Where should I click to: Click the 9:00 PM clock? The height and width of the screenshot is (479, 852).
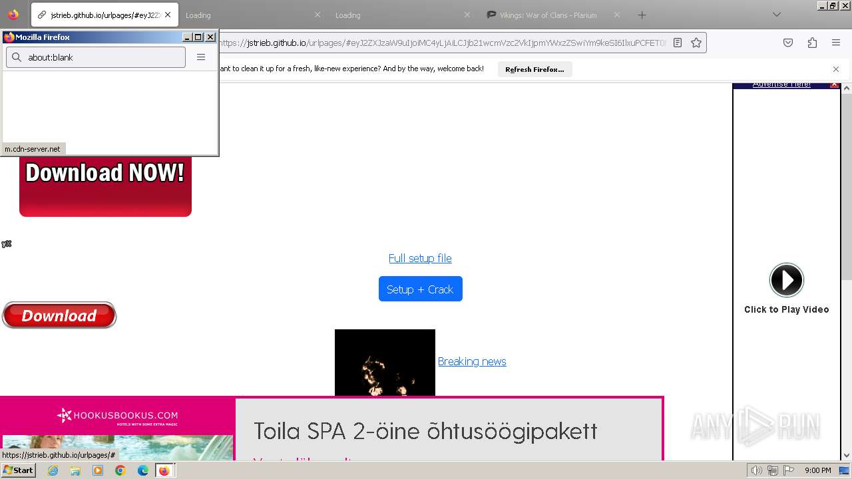(818, 470)
